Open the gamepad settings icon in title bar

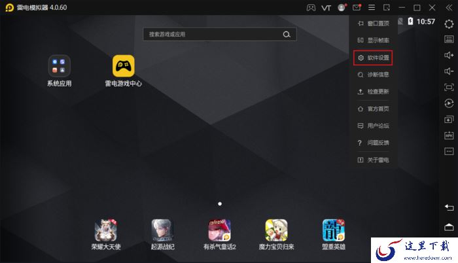[311, 8]
